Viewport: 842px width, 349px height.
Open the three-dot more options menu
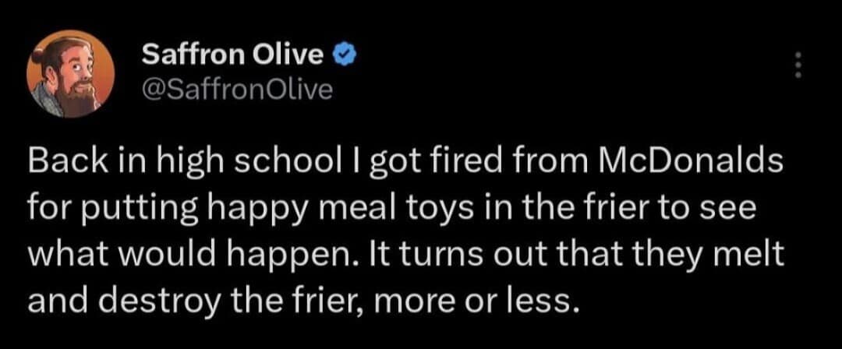coord(795,65)
